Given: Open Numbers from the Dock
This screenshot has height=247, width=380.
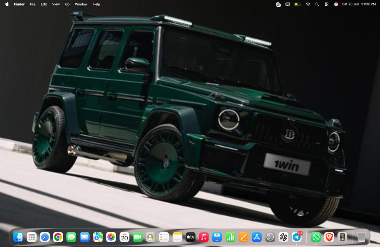Looking at the screenshot, I should [230, 237].
